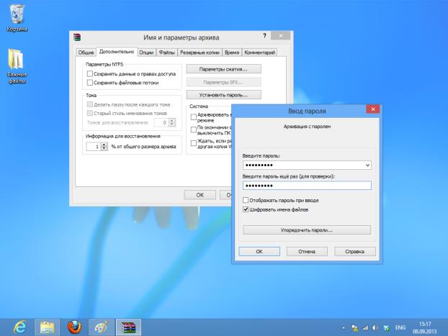Screen dimensions: 448x336
Task: Toggle Ждать, если работает другая копия checkbox
Action: pyautogui.click(x=194, y=143)
